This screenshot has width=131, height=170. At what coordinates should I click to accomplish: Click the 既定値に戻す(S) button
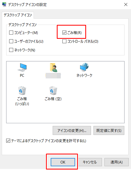pos(109,130)
